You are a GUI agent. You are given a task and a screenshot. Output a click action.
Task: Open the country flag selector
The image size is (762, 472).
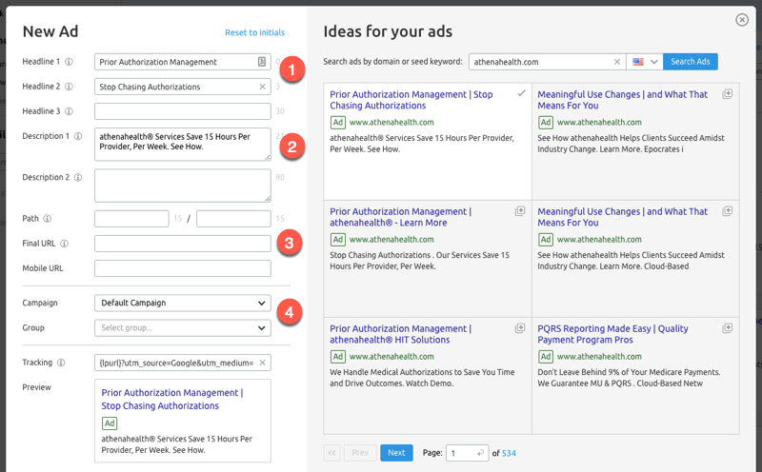click(645, 62)
